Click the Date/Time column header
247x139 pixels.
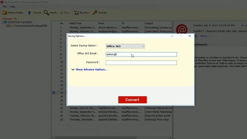click(x=76, y=23)
